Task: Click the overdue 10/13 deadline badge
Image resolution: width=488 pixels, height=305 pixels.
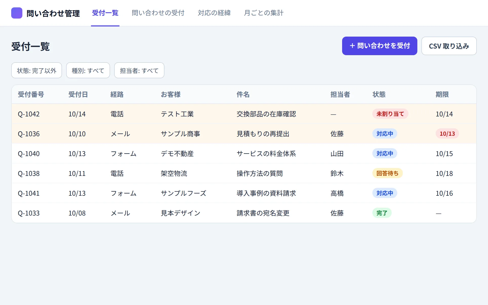Action: click(x=447, y=134)
